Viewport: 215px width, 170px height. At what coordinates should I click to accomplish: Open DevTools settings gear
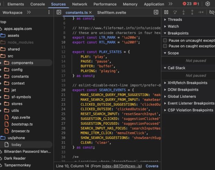pyautogui.click(x=208, y=4)
